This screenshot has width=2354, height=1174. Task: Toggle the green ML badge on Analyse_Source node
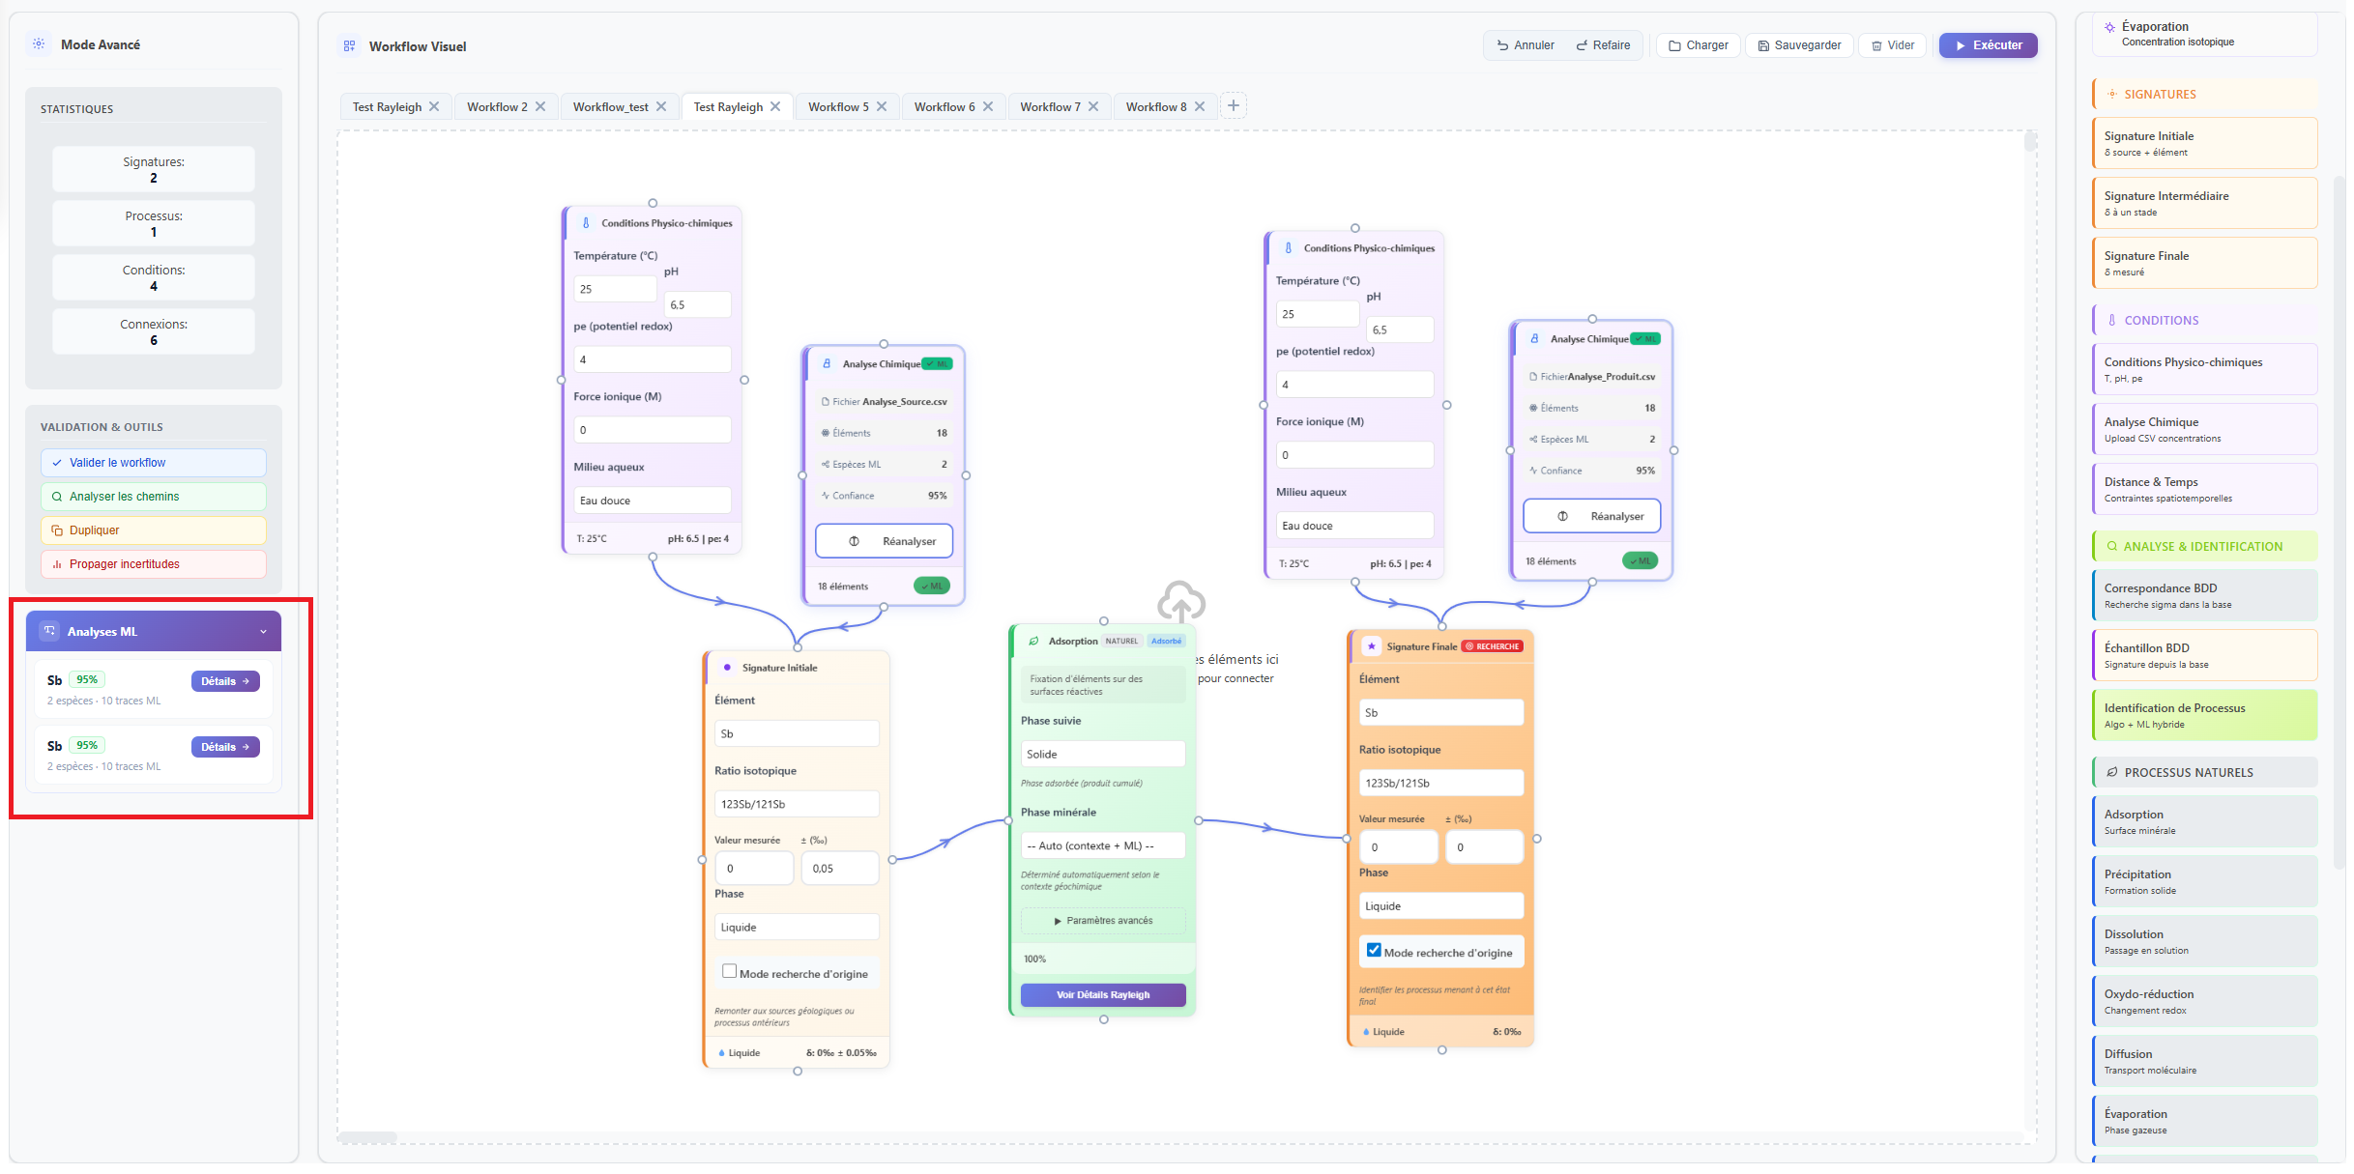932,586
